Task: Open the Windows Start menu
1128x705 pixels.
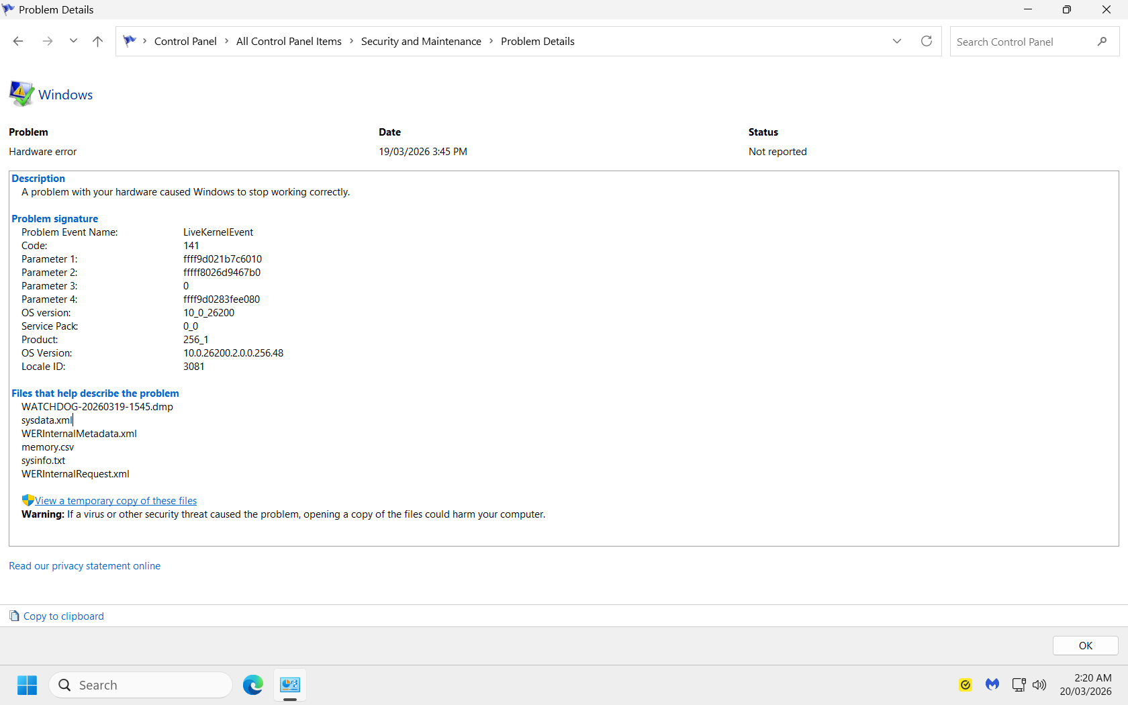Action: pos(27,685)
